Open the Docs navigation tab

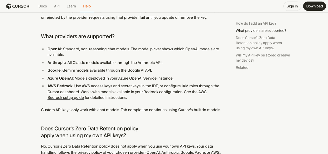pos(43,6)
